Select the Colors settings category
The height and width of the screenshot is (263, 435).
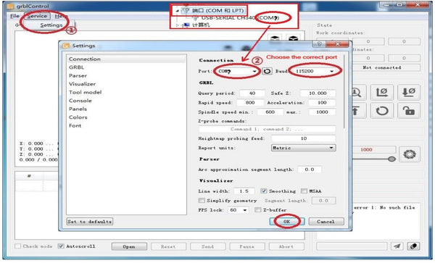126,117
